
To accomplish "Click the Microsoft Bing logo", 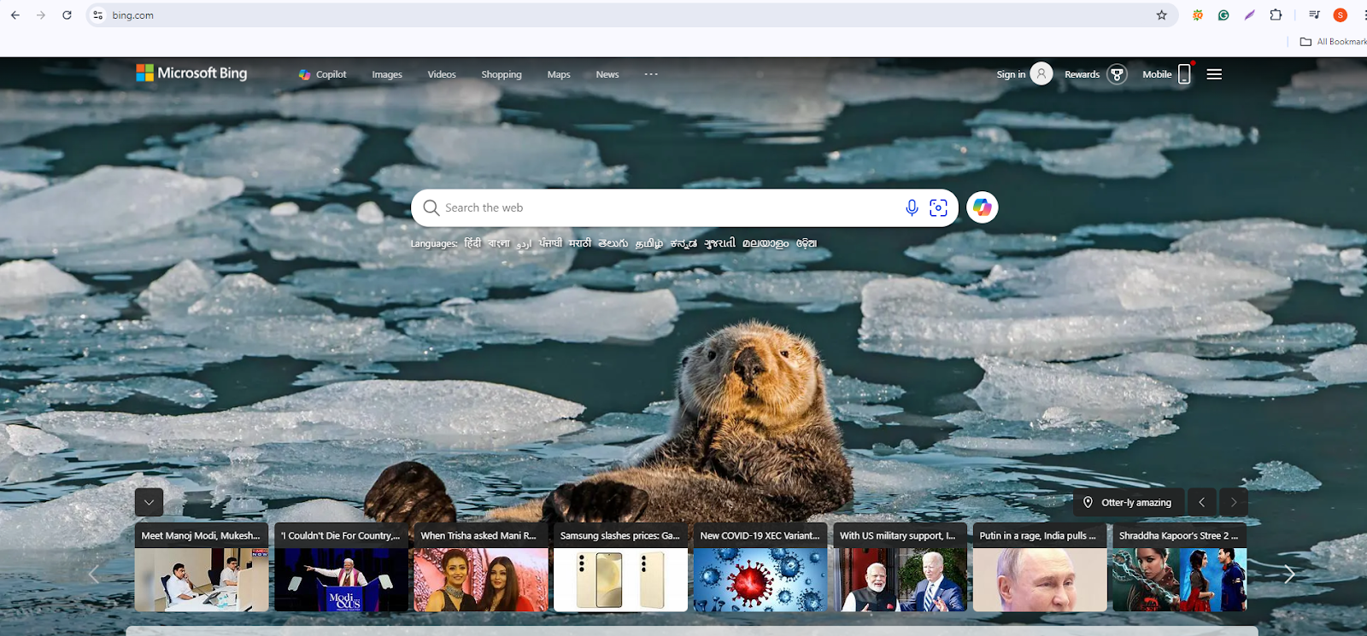I will [x=191, y=73].
